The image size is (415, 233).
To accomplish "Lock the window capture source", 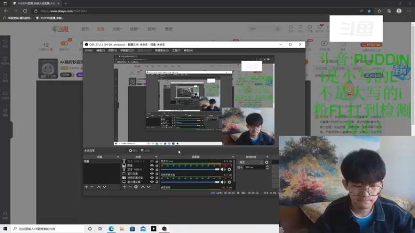I will [x=157, y=173].
